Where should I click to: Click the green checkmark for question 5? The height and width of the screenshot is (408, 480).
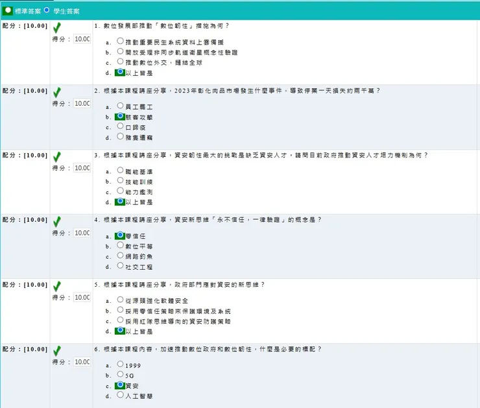(57, 286)
